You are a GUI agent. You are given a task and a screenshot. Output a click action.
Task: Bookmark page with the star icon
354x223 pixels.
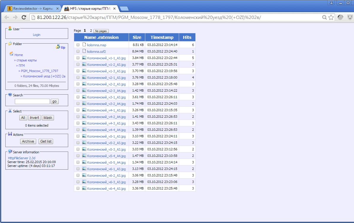pos(331,17)
